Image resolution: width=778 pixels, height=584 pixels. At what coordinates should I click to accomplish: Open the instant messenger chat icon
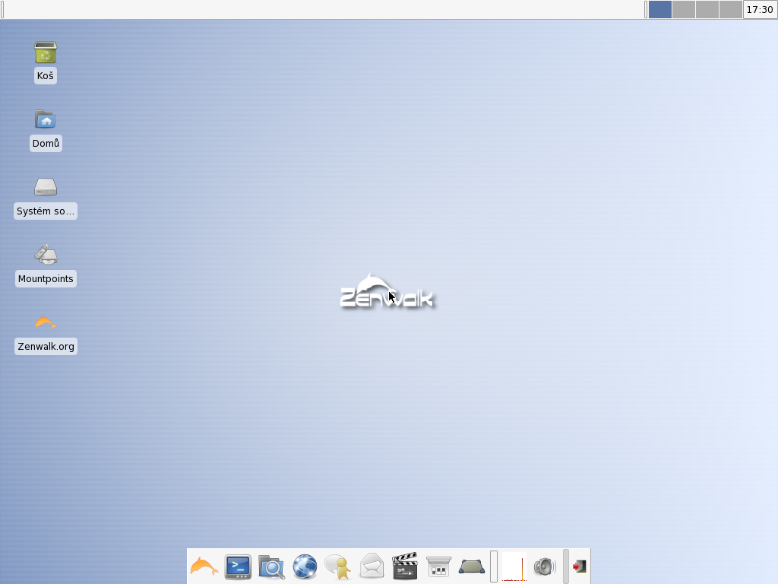338,567
